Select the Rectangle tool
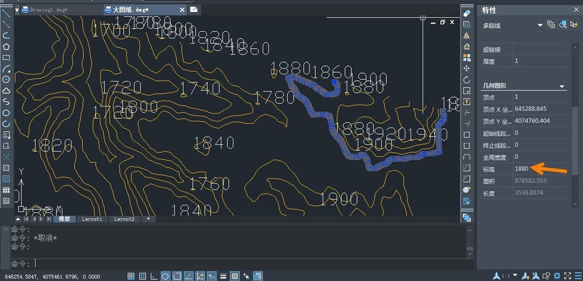 [x=7, y=58]
